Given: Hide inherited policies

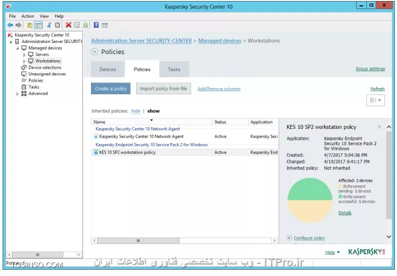Looking at the screenshot, I should (136, 111).
